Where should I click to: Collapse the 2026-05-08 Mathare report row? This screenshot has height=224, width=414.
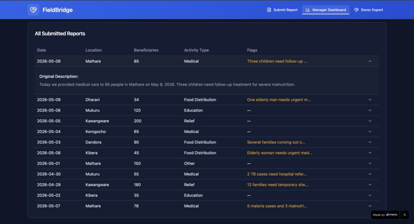coord(370,61)
